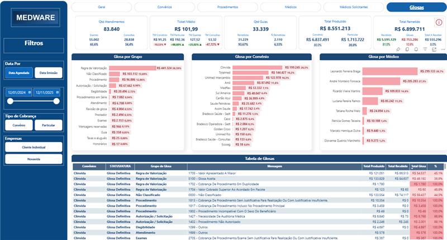Viewport: 447px width, 240px height.
Task: Enter focus mode on the visual
Action: tap(434, 49)
